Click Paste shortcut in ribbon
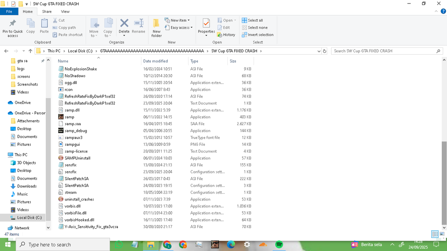The image size is (447, 251). pyautogui.click(x=68, y=35)
